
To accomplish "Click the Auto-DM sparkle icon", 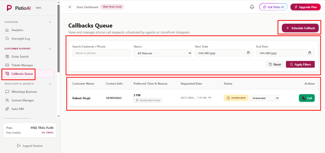I will pyautogui.click(x=7, y=109).
